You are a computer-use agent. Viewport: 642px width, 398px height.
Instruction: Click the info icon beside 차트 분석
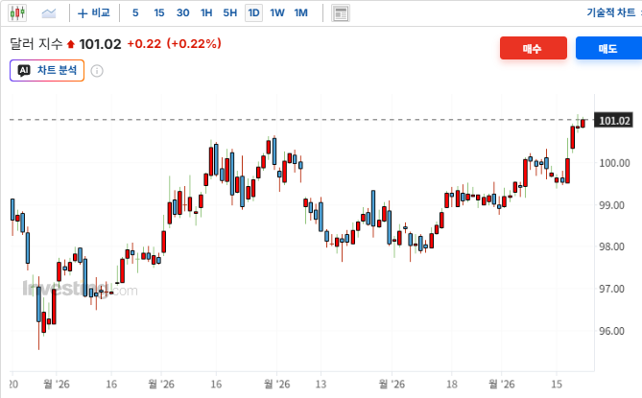pos(97,71)
